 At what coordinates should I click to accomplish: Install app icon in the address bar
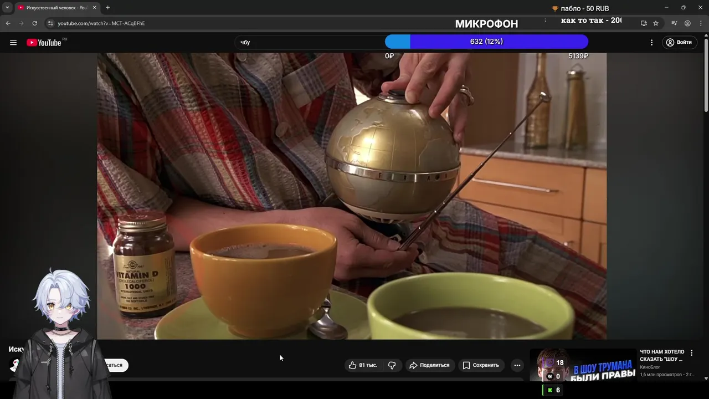644,23
